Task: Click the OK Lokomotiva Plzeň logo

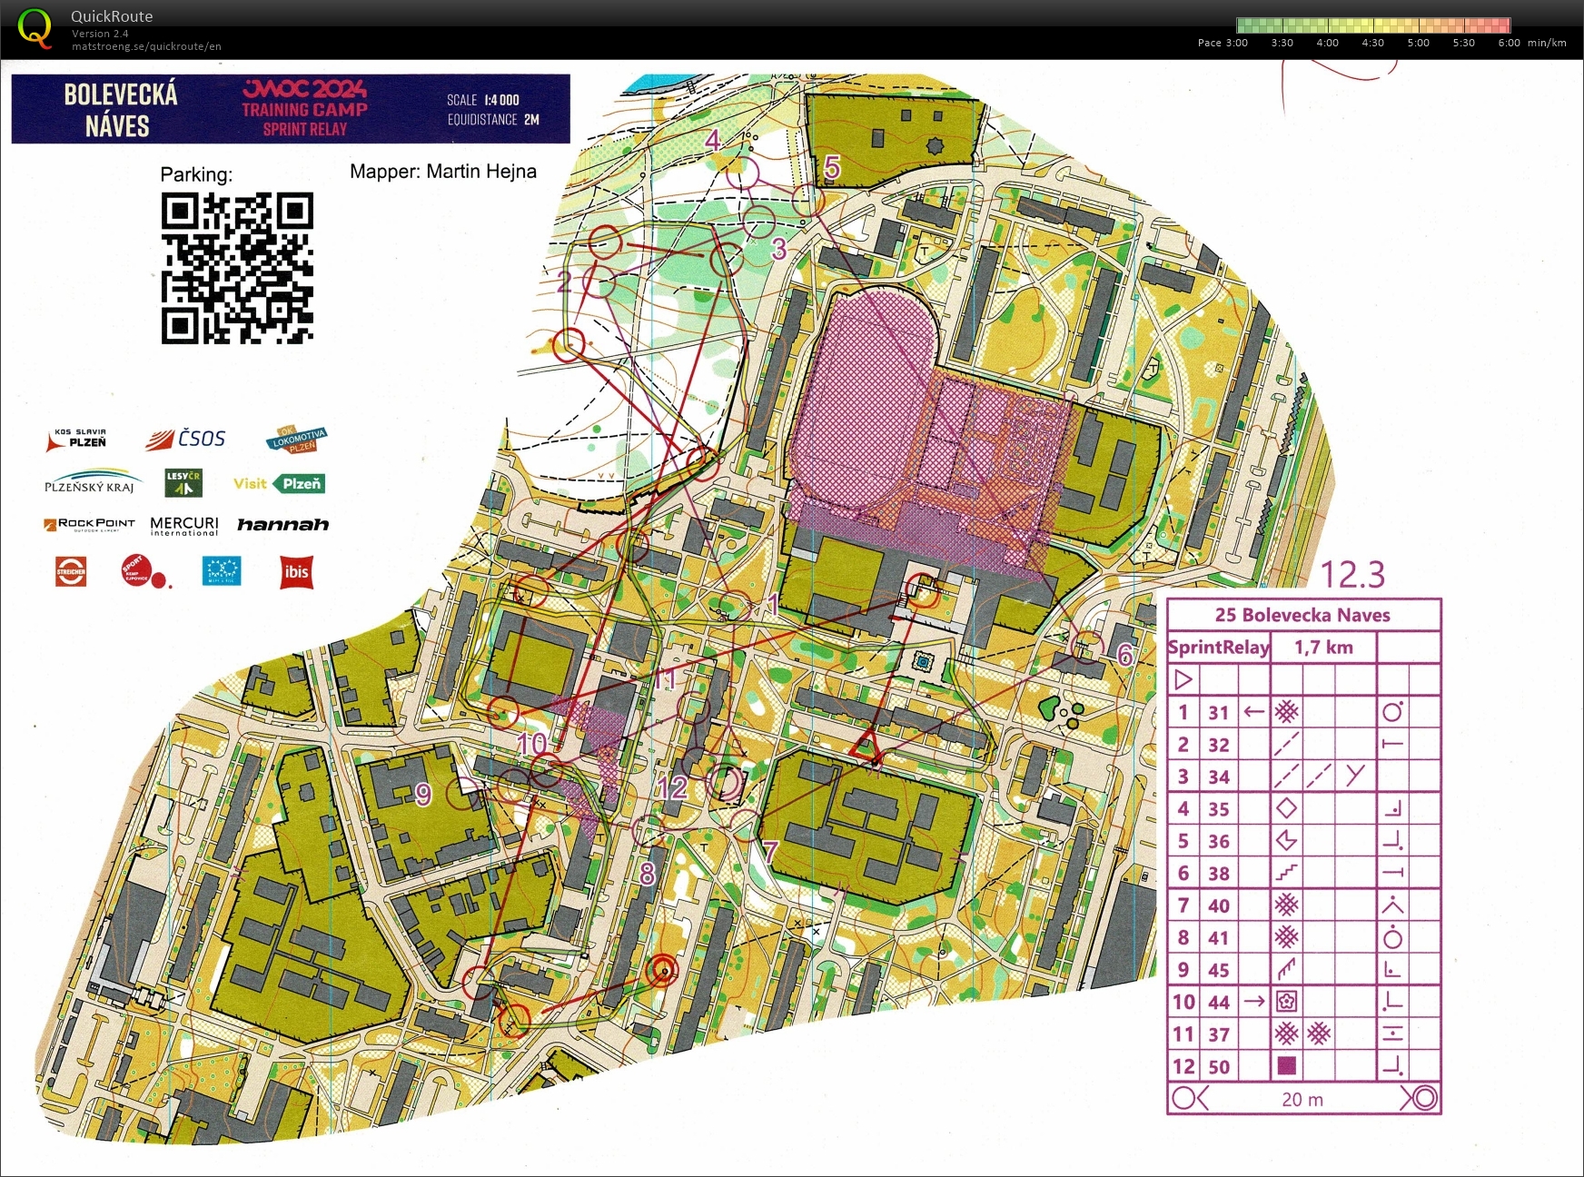Action: pyautogui.click(x=296, y=440)
